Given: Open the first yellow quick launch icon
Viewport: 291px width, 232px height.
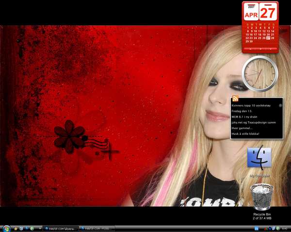Looking at the screenshot, I should pos(16,229).
